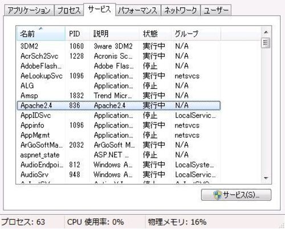Click the LocalSyste... group cell
The height and width of the screenshot is (229, 285).
(194, 165)
